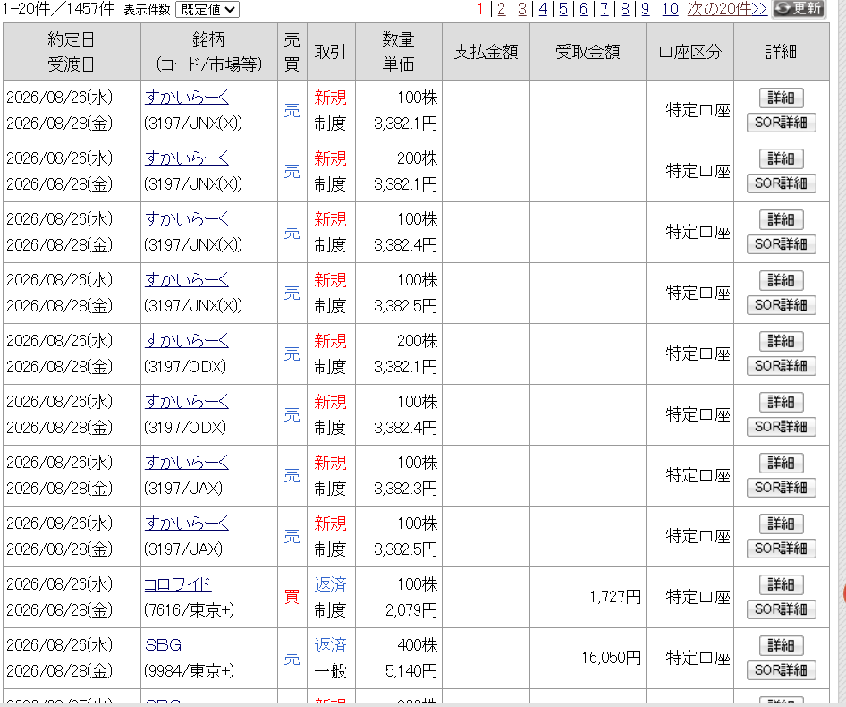Viewport: 846px width, 707px height.
Task: Open すかいらーく link in JNX(X) 200株 3,382.1円 row
Action: point(187,158)
